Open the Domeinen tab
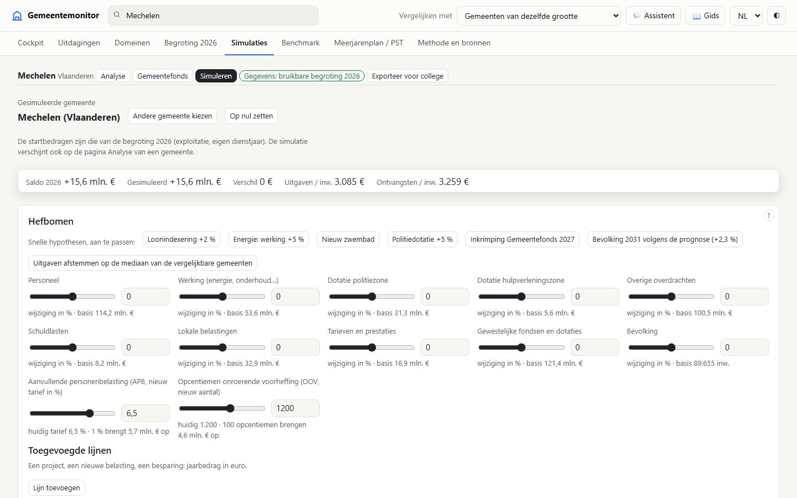Viewport: 797px width, 498px height. 132,43
